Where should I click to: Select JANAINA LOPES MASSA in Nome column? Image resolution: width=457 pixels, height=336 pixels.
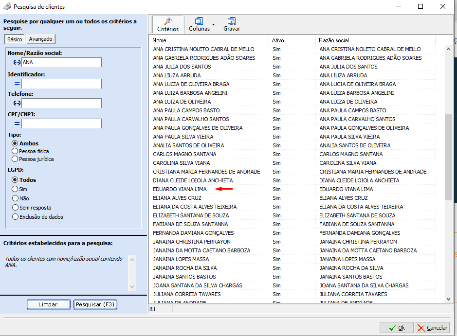click(181, 259)
